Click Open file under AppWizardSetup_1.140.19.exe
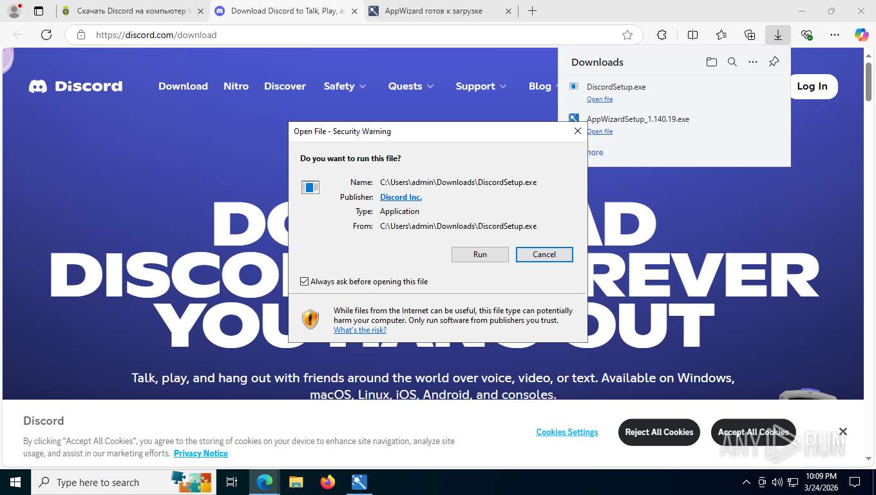Image resolution: width=876 pixels, height=495 pixels. tap(600, 131)
